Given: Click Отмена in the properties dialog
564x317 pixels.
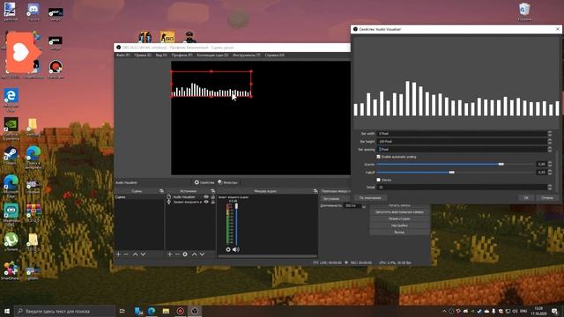Looking at the screenshot, I should click(547, 197).
